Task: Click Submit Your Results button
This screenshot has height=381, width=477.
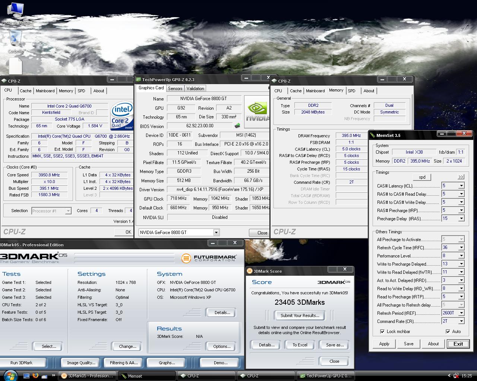Action: pos(300,316)
